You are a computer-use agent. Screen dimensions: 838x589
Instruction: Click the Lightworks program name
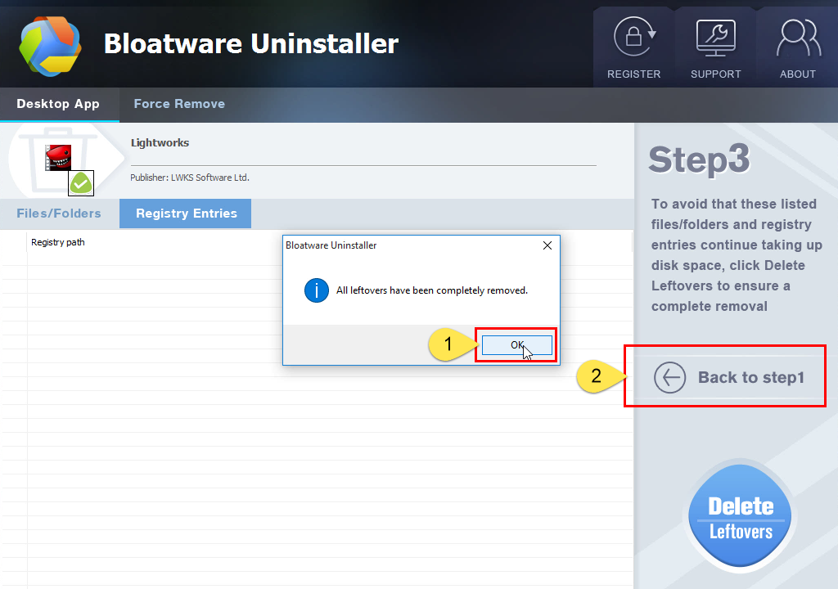pos(160,142)
